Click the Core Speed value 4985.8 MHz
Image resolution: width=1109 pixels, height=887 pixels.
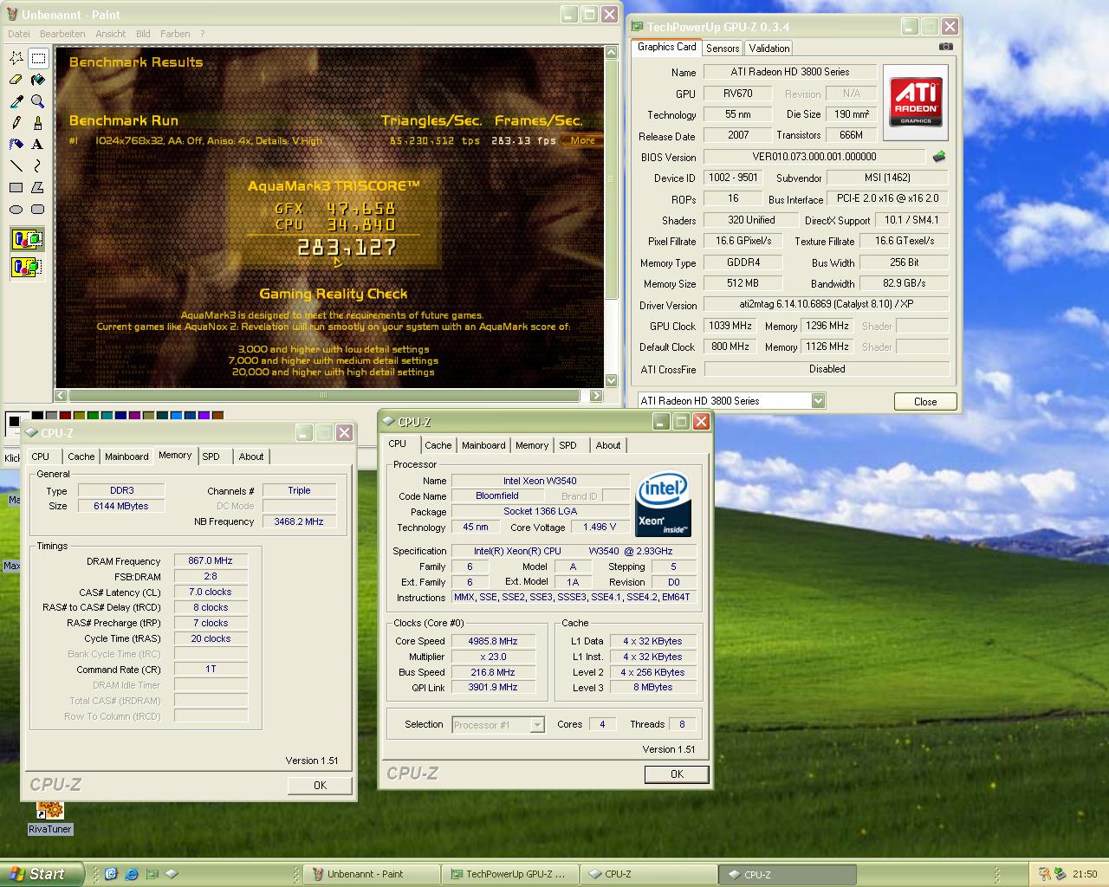click(492, 642)
